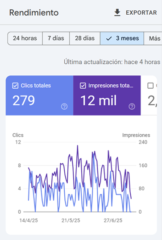
Task: Click the partially visible third metric card
Action: (x=149, y=95)
